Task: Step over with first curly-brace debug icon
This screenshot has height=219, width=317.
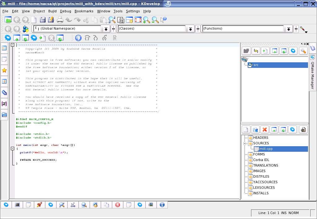Action: pos(87,38)
